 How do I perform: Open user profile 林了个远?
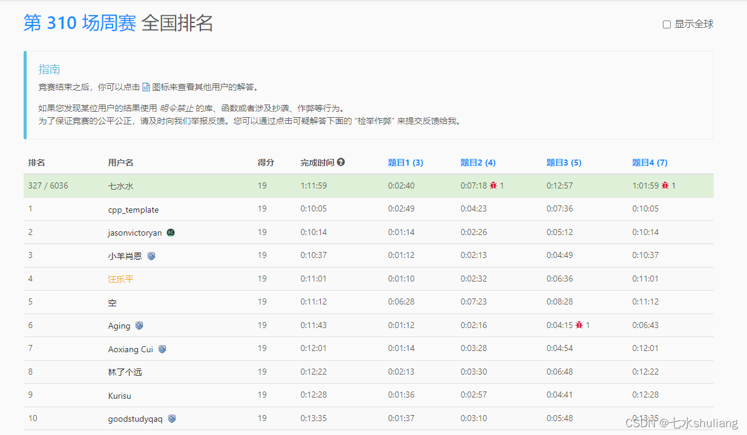pyautogui.click(x=125, y=372)
